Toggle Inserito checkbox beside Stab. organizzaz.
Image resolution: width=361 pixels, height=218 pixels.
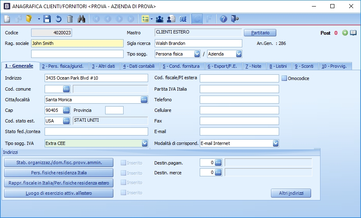pos(124,163)
